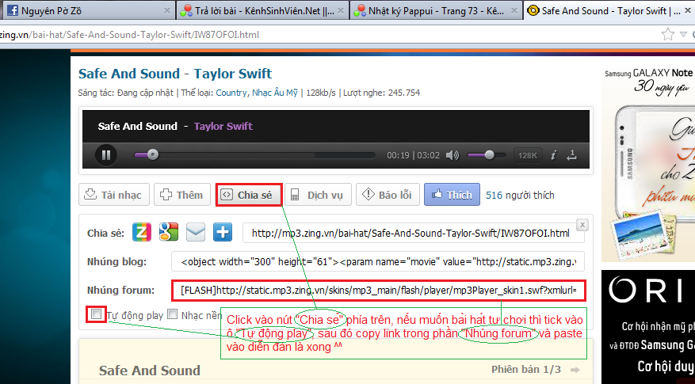The width and height of the screenshot is (695, 384).
Task: Click the Dịch vụ service button
Action: tap(318, 195)
